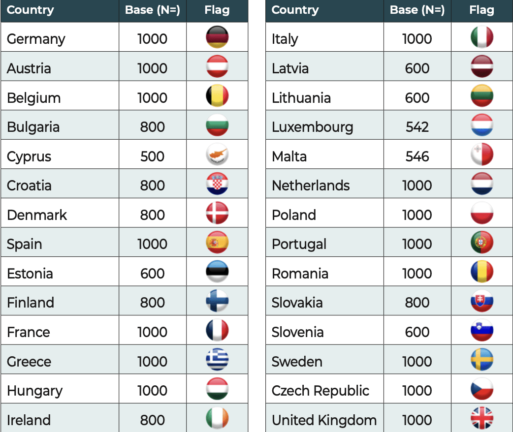Select the Netherlands country name cell
The image size is (513, 432).
pos(311,185)
